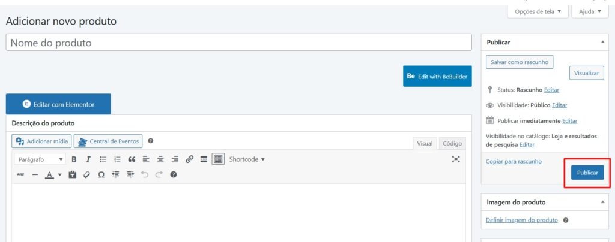The image size is (615, 242).
Task: Open the special character omega icon
Action: click(101, 175)
